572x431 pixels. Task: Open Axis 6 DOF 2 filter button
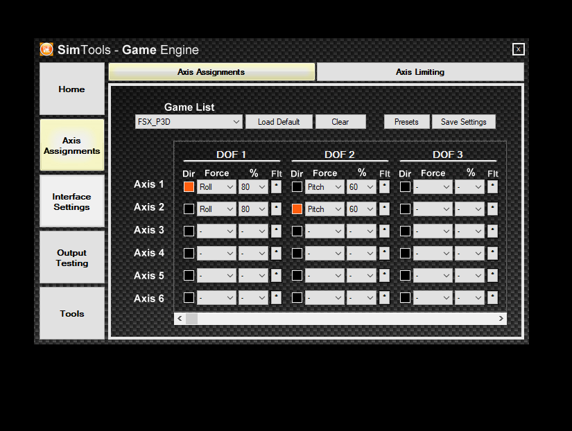pos(384,297)
